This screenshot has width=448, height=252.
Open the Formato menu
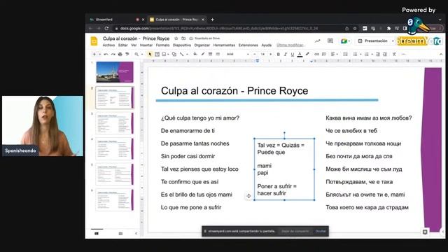coord(162,45)
